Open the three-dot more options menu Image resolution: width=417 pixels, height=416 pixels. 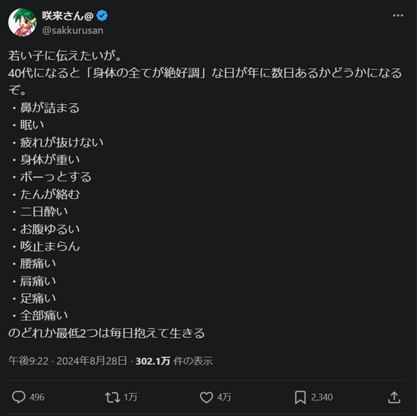(x=398, y=16)
